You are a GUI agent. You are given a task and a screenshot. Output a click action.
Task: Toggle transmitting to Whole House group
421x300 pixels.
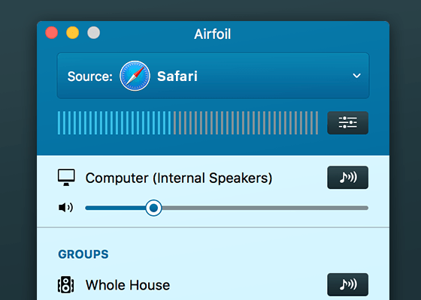coord(347,284)
